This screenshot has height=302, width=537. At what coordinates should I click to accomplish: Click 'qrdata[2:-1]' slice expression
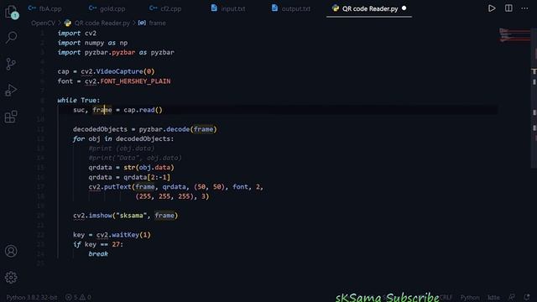pyautogui.click(x=147, y=177)
